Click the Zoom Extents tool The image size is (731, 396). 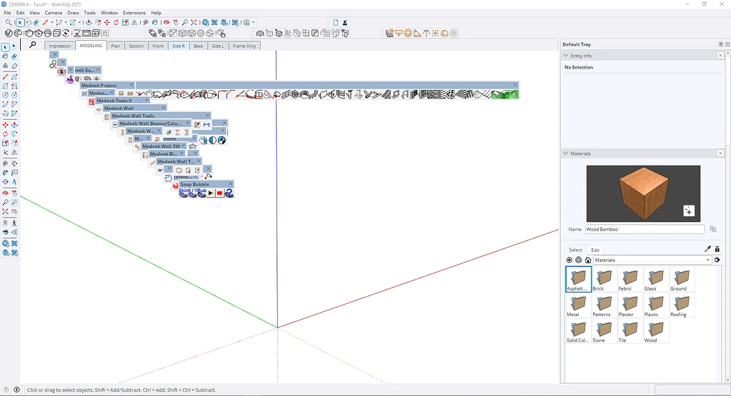tap(194, 22)
